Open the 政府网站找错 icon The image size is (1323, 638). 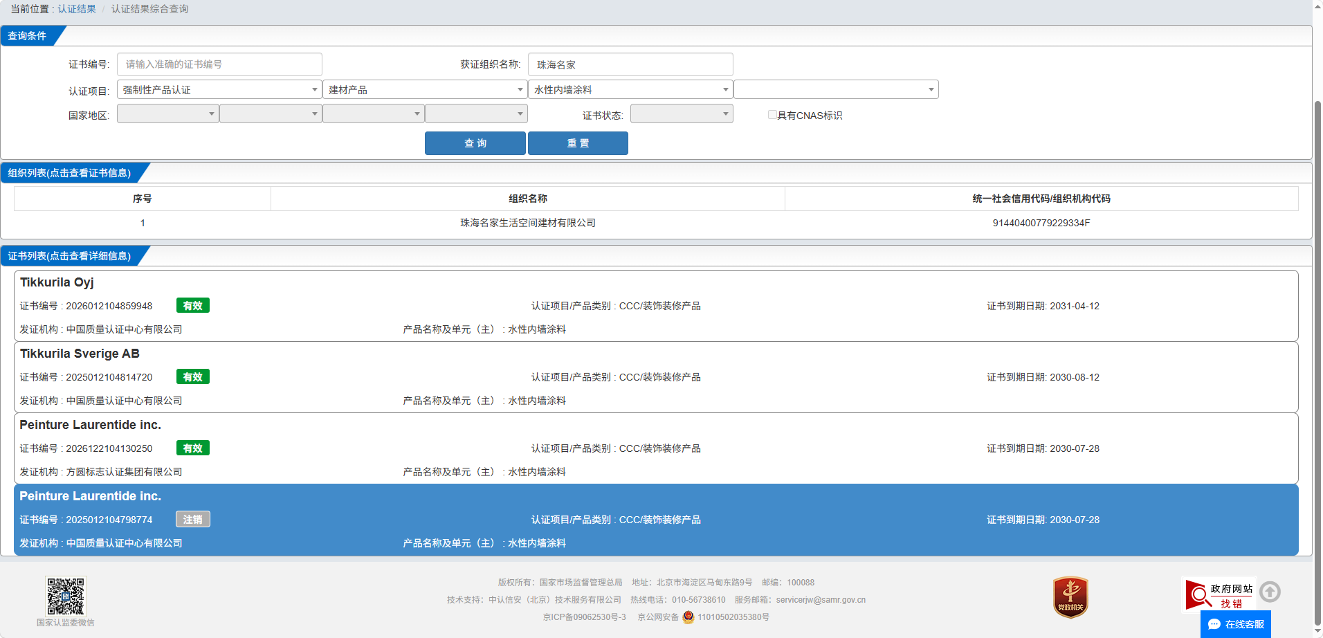pyautogui.click(x=1219, y=595)
